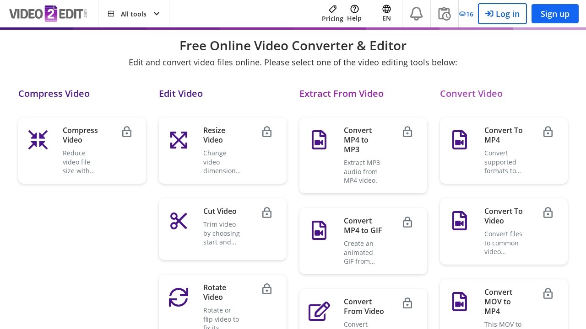
Task: Click the Convert MP4 to GIF file icon
Action: click(x=319, y=230)
